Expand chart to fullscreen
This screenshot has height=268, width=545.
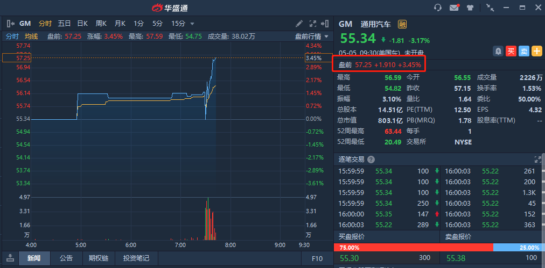point(313,24)
